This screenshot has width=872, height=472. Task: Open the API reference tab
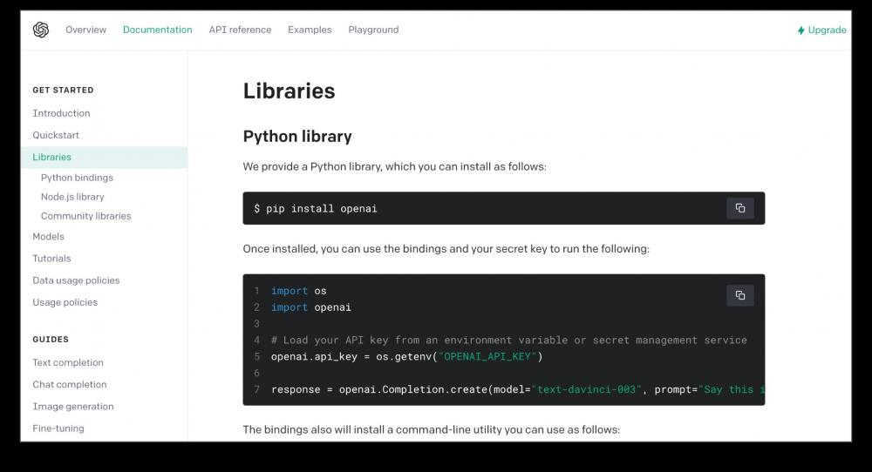point(240,30)
